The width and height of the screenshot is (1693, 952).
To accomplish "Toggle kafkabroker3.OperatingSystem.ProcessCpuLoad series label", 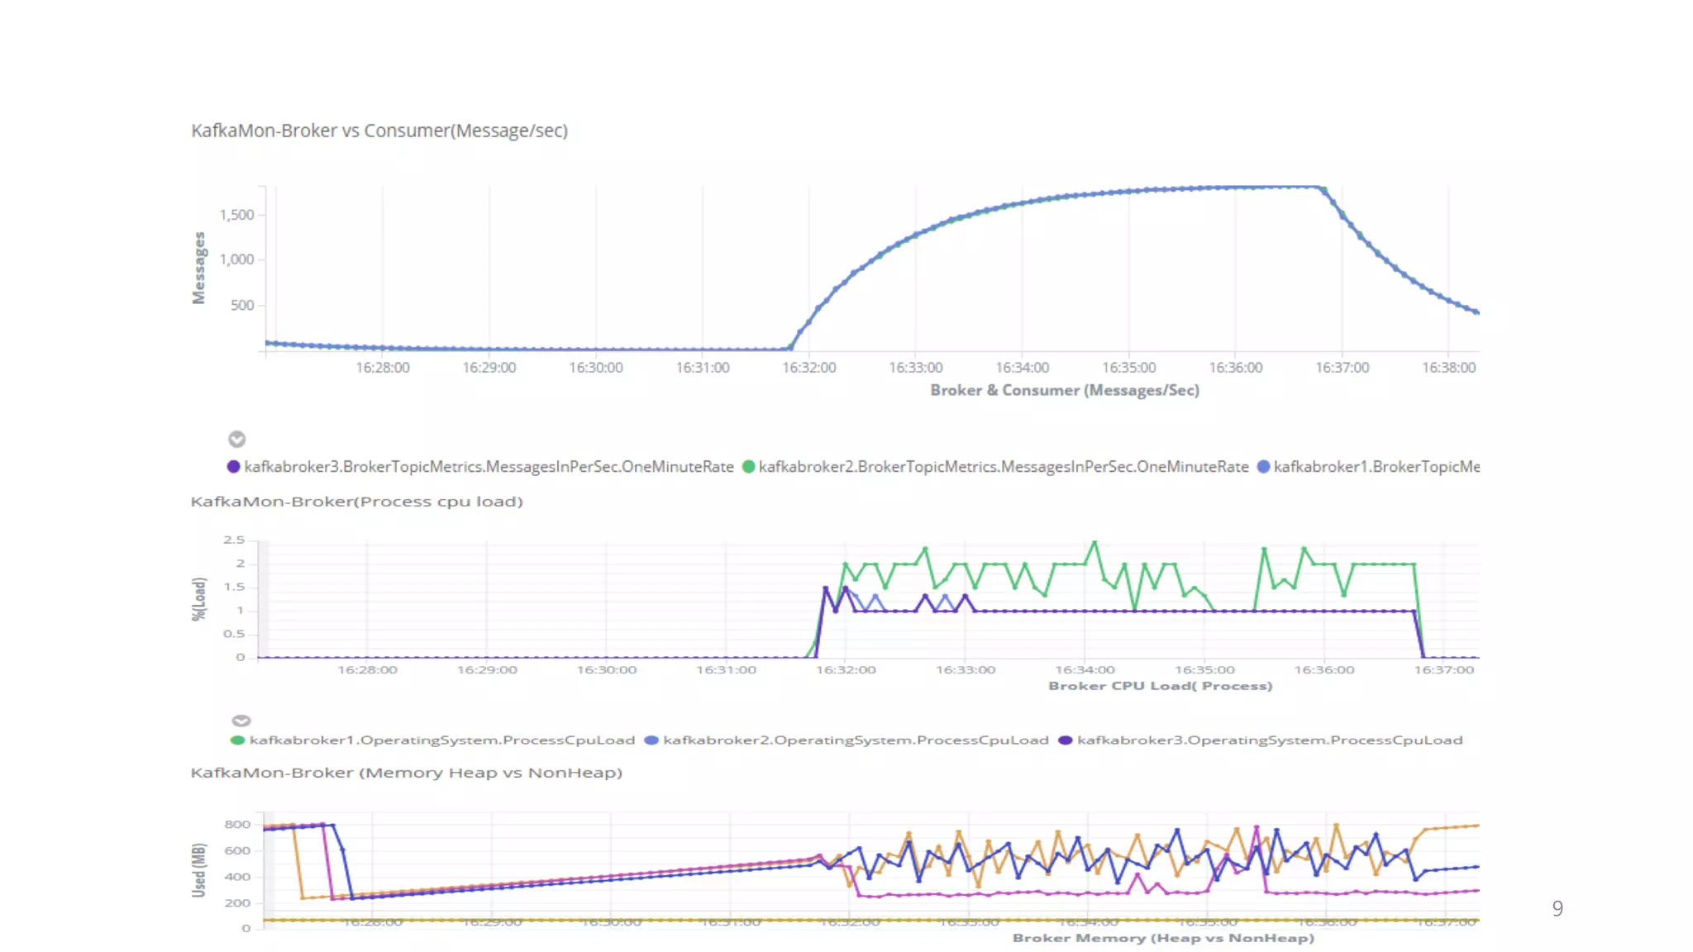I will coord(1270,740).
